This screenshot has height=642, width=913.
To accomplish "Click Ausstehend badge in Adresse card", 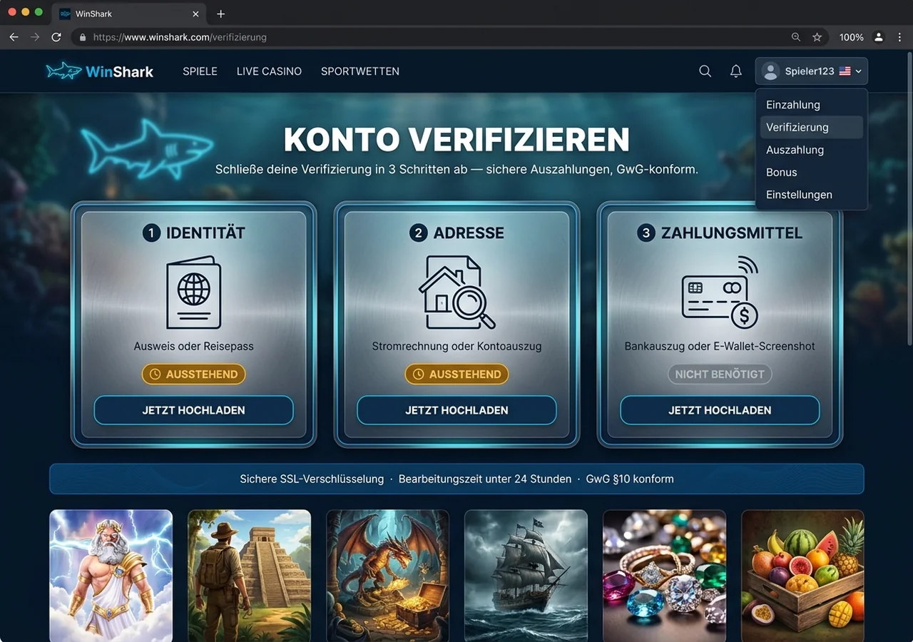I will click(x=456, y=374).
